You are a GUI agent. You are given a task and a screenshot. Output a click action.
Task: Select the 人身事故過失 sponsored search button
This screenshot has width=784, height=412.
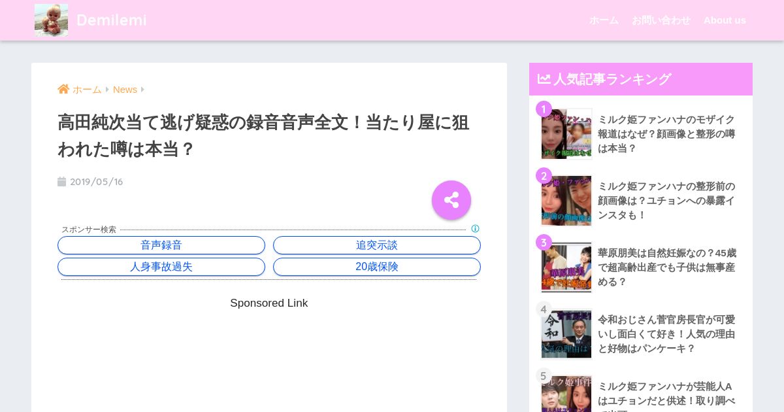pyautogui.click(x=161, y=267)
